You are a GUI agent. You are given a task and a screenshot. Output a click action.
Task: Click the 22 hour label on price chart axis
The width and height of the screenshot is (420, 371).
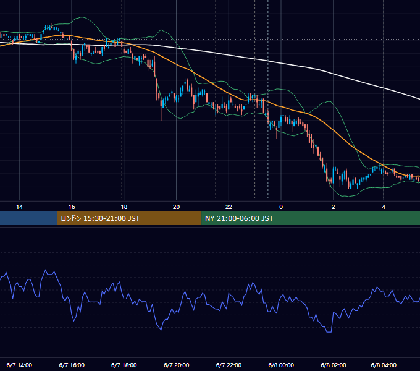229,207
